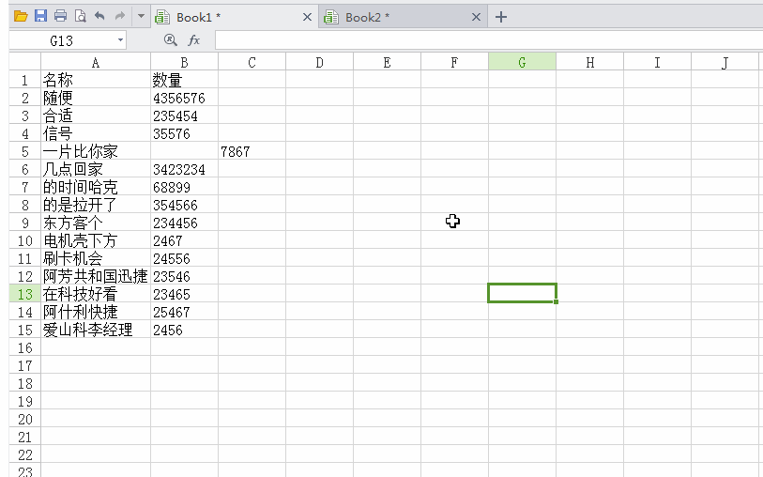The height and width of the screenshot is (477, 763).
Task: Close the Book2 tab
Action: pos(476,17)
